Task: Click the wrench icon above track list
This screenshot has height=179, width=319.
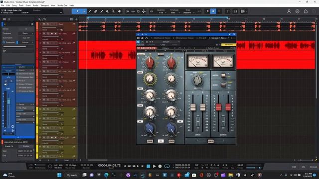Action: point(39,19)
